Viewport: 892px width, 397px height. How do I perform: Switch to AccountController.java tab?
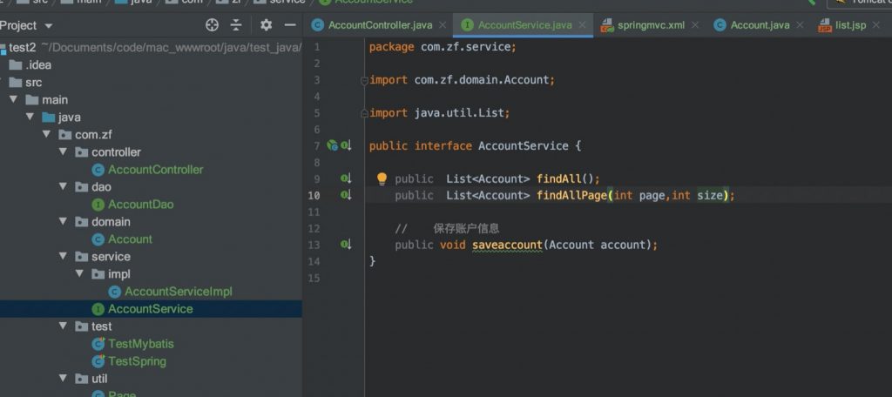pos(380,25)
